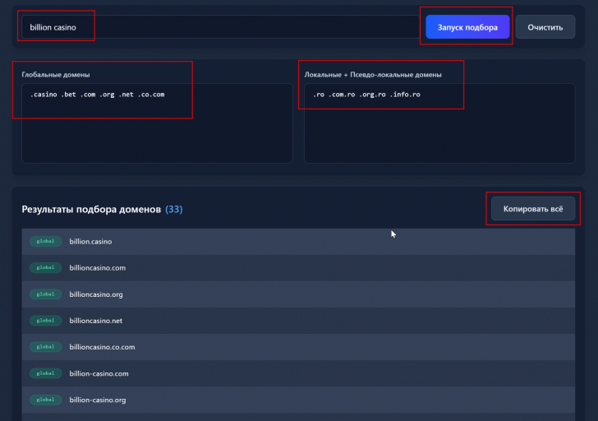Click the global badge beside billioncasino.org

click(45, 294)
